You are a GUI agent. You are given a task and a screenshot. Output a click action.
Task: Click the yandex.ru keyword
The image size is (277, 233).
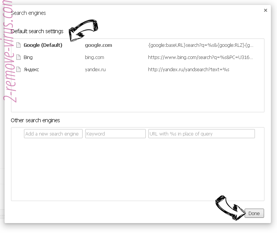point(96,70)
